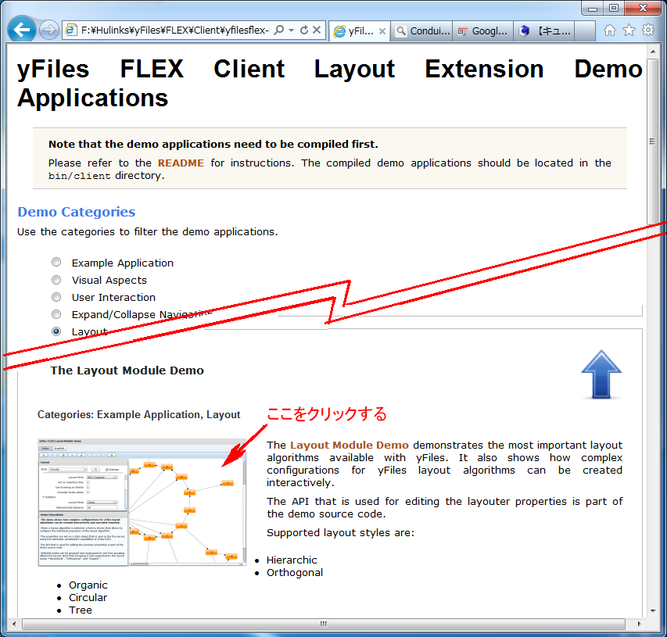Click the page icon left of the file path
The height and width of the screenshot is (637, 667).
tap(70, 30)
